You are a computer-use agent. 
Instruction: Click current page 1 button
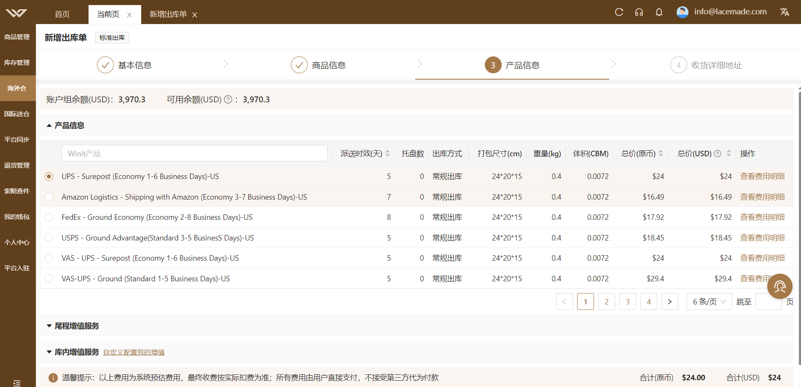(586, 302)
